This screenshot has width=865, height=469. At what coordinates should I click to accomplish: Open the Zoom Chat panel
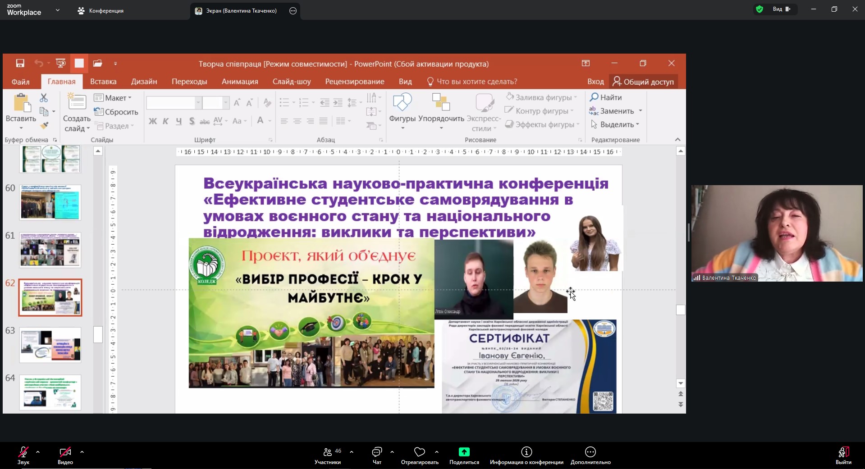coord(377,452)
